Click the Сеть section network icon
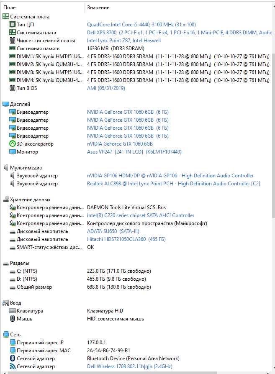The image size is (275, 374). click(x=6, y=334)
